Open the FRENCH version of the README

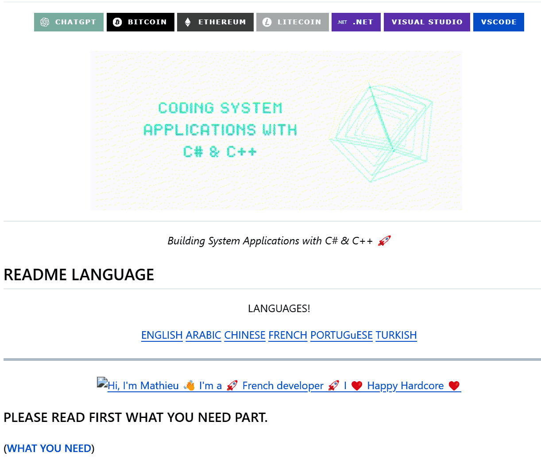coord(287,335)
